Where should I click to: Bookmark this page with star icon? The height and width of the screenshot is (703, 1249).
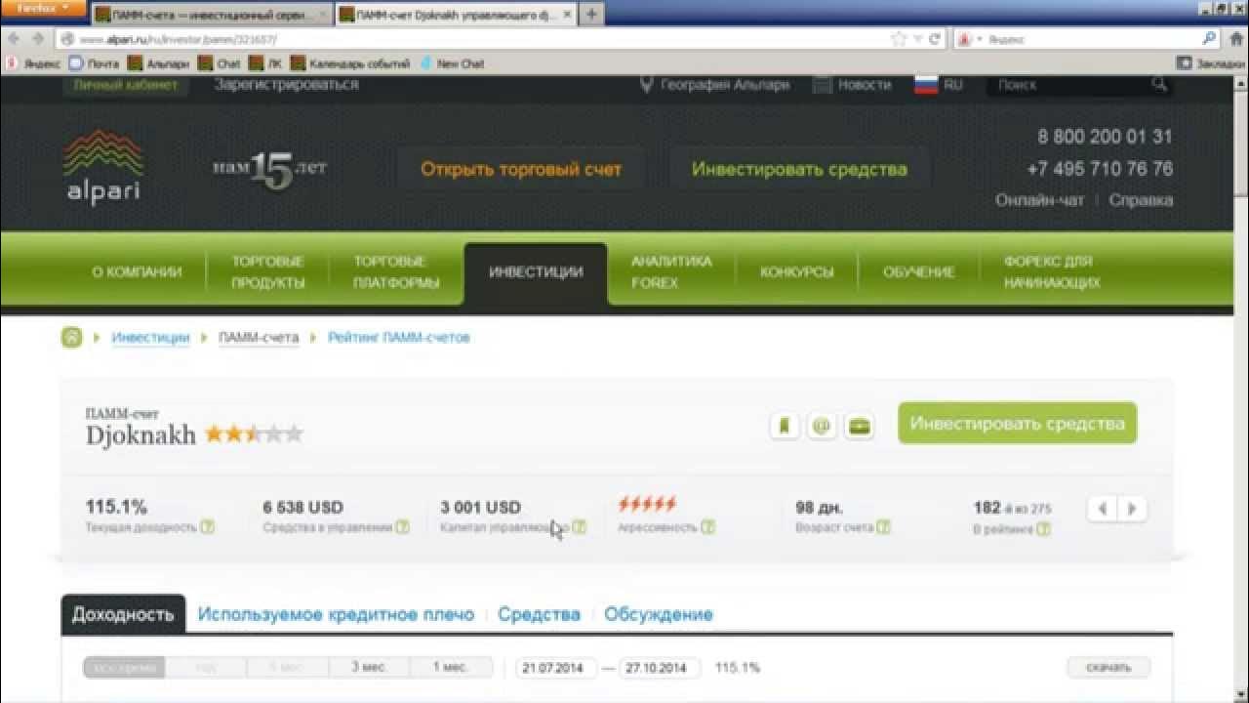899,39
